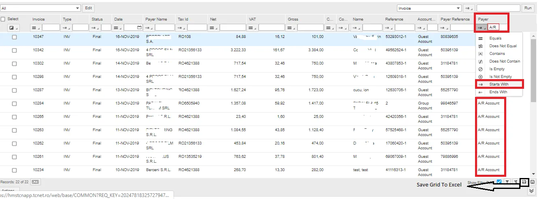Click the floppy disk save icon
The image size is (541, 199).
pyautogui.click(x=533, y=182)
